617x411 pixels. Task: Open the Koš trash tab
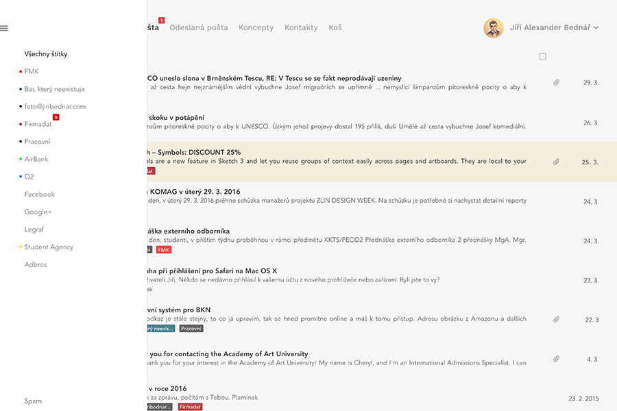coord(335,28)
